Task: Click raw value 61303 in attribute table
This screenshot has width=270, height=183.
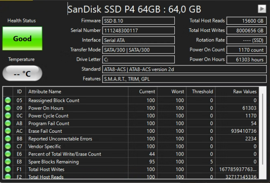Action: point(249,108)
